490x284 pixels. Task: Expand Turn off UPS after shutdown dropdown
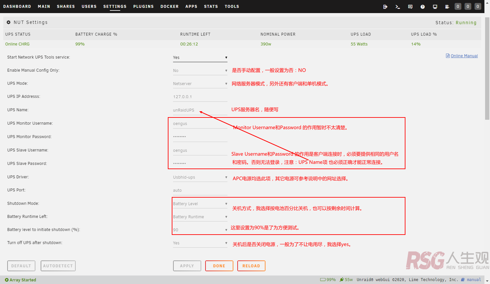[x=200, y=243]
